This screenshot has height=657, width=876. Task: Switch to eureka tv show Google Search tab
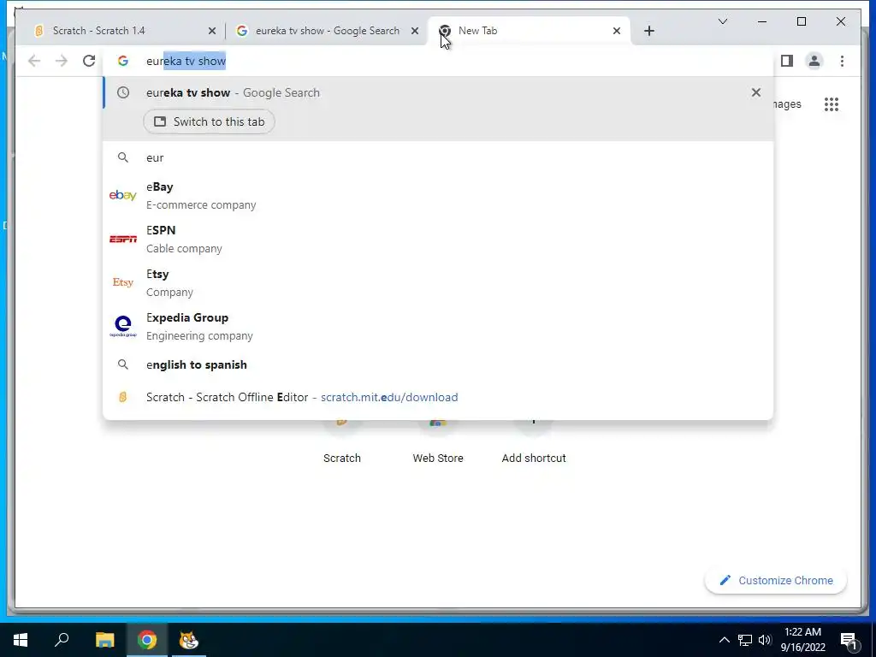point(327,31)
